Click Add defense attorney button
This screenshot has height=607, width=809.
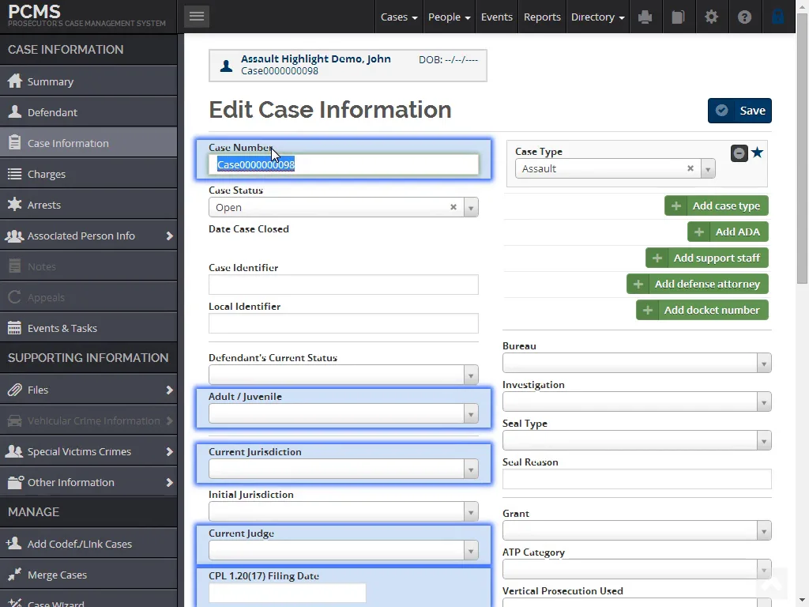click(698, 284)
